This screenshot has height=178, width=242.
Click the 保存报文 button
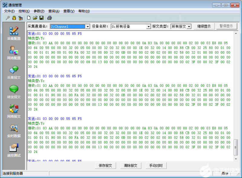click(x=105, y=166)
